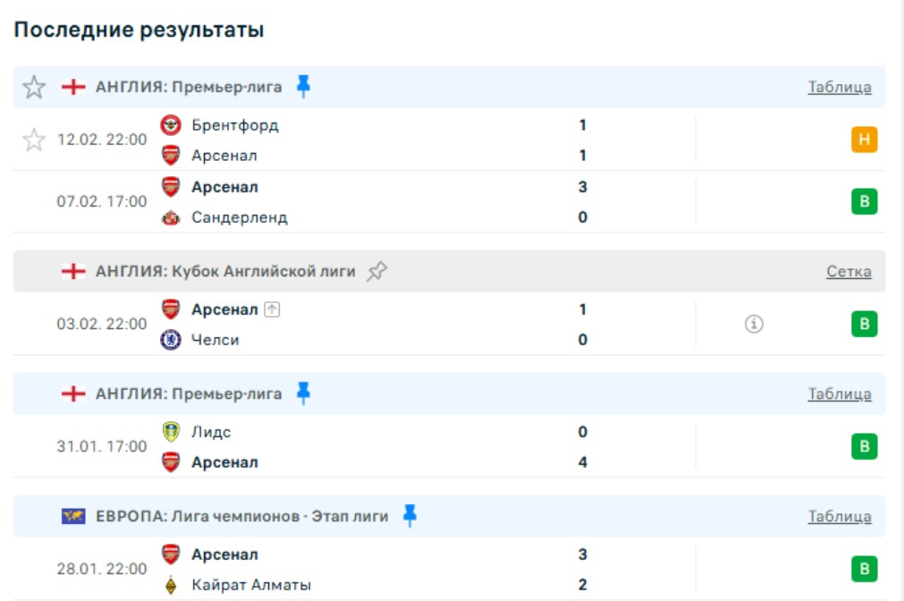
Task: Unpin the top Premier League section
Action: 303,87
